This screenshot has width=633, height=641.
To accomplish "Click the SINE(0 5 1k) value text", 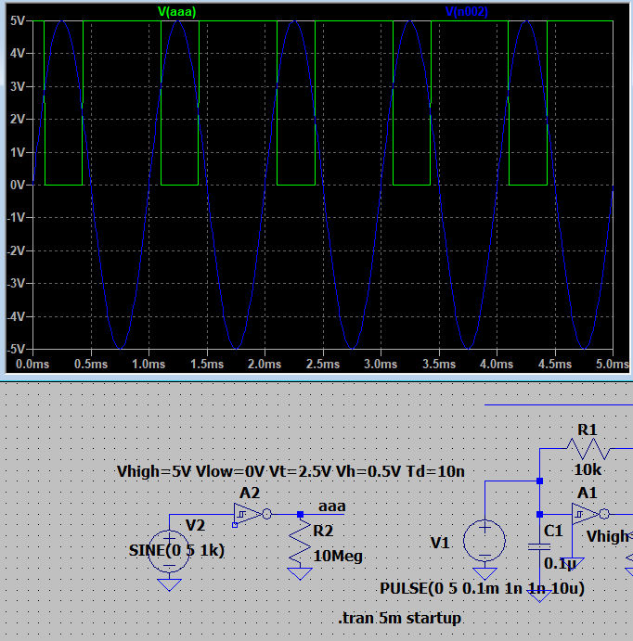I will 176,550.
